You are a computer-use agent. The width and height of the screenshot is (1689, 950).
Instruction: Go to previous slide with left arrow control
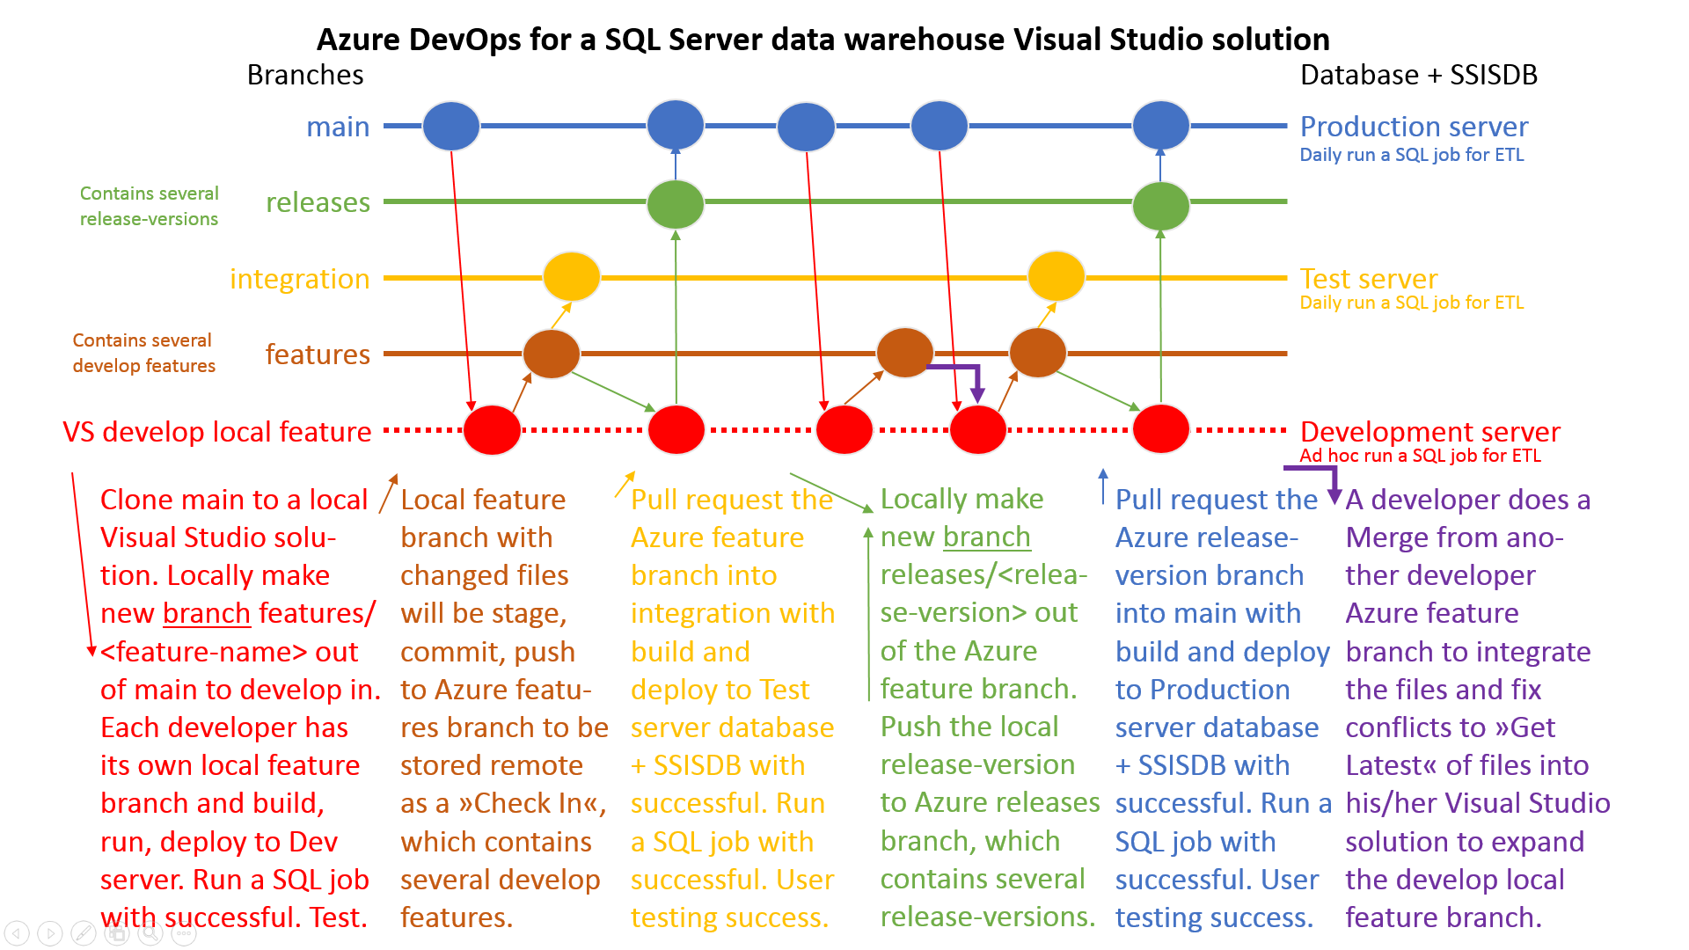(x=17, y=933)
